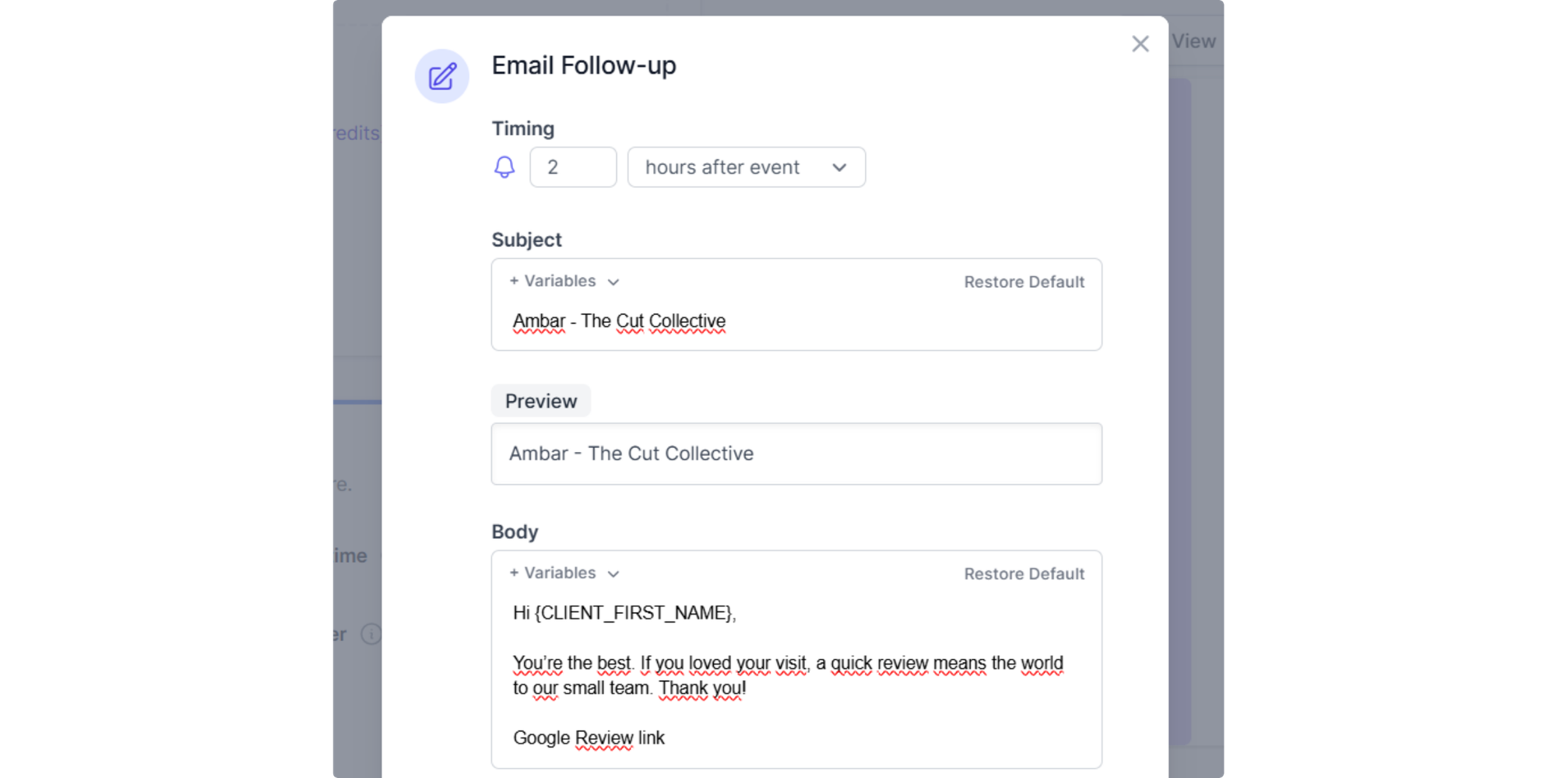
Task: Click the bell icon in Timing section
Action: 504,166
